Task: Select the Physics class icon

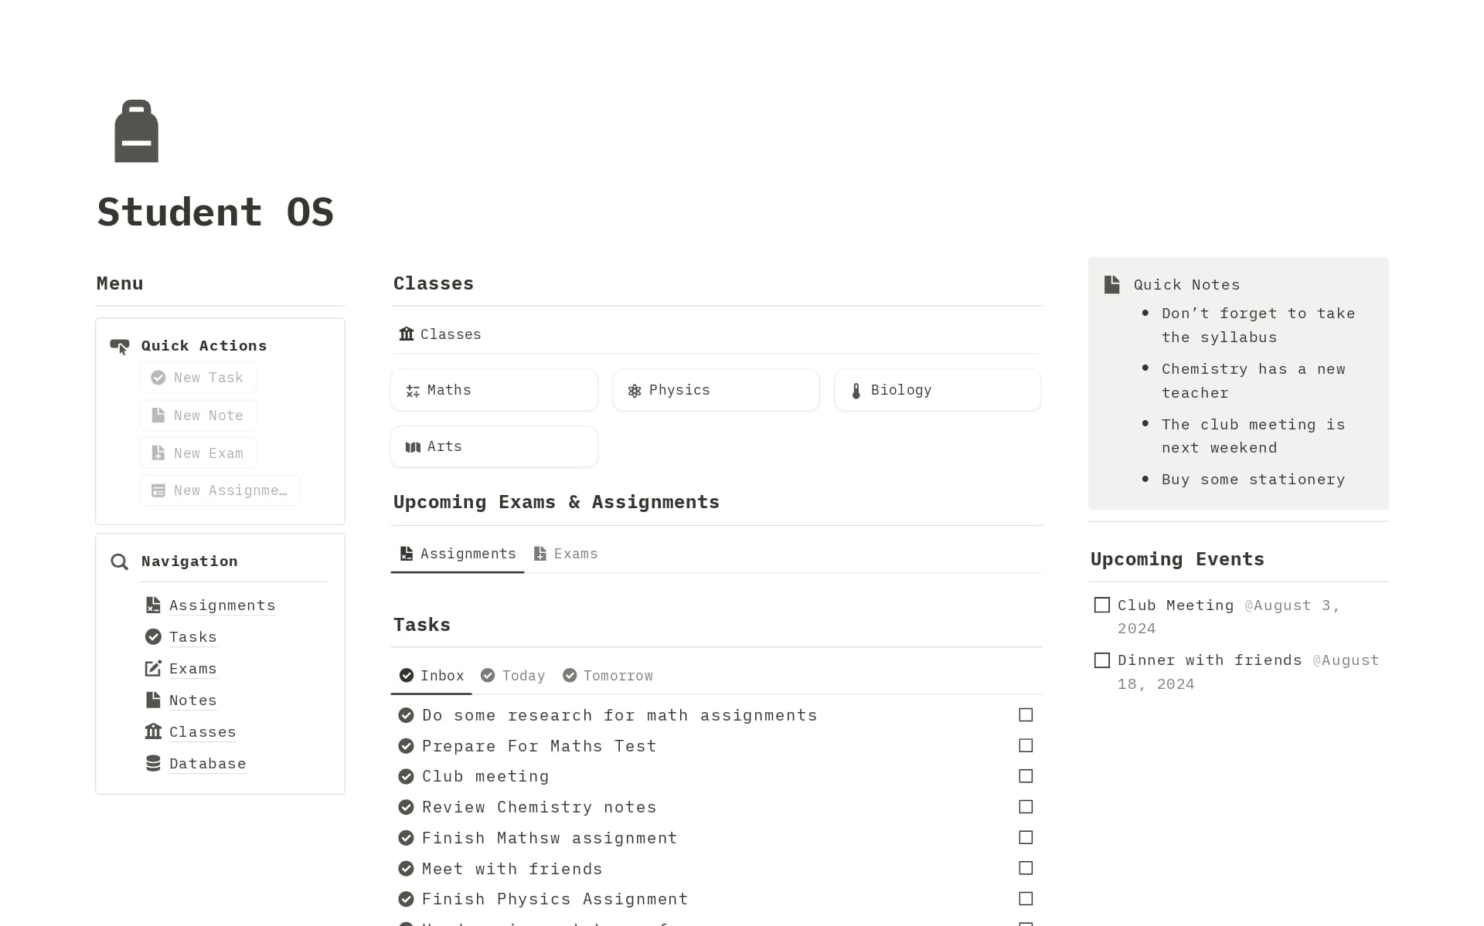Action: click(x=634, y=390)
